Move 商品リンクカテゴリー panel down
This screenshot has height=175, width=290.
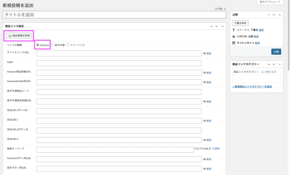(x=274, y=64)
